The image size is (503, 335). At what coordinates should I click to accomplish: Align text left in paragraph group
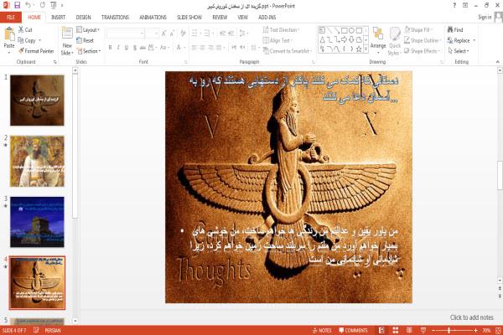[194, 48]
